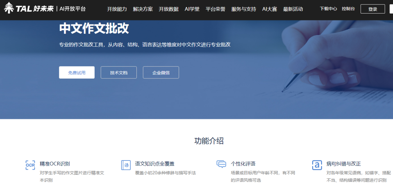Open the 技术文档 button

tap(119, 73)
